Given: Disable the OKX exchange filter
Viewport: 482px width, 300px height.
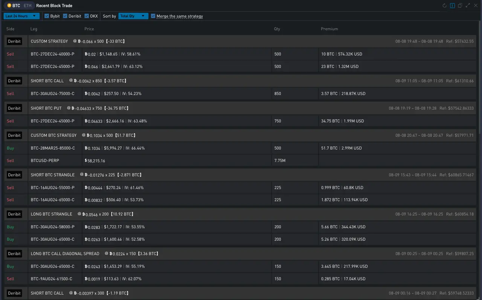Looking at the screenshot, I should coord(87,16).
